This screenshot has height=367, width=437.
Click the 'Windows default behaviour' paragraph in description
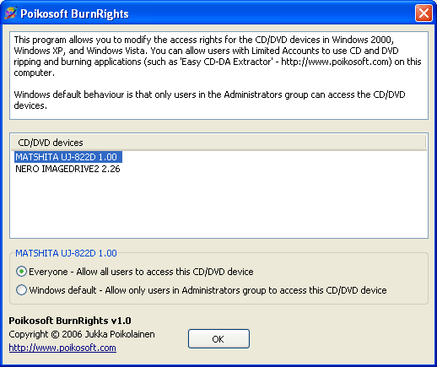pyautogui.click(x=209, y=100)
